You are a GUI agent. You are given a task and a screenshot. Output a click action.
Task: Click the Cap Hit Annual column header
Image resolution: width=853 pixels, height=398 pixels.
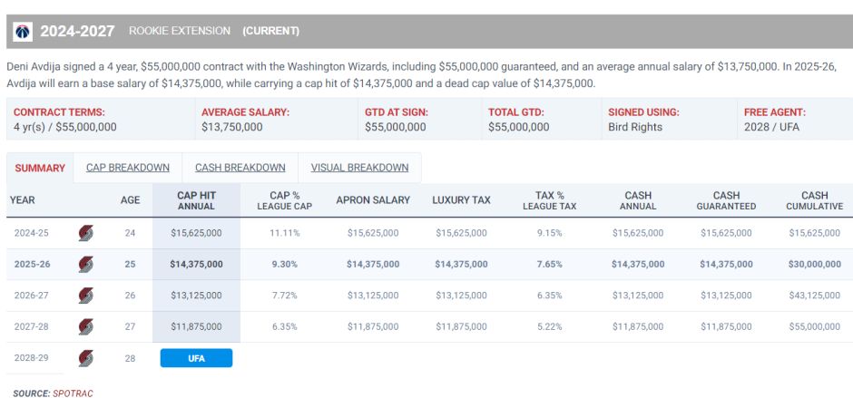196,200
